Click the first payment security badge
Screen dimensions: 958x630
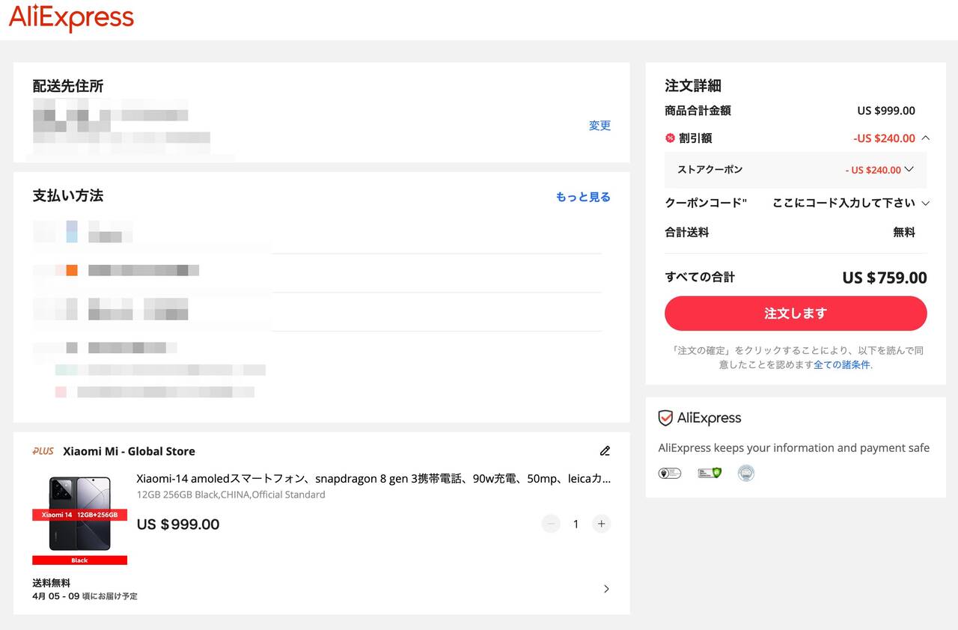(x=669, y=473)
